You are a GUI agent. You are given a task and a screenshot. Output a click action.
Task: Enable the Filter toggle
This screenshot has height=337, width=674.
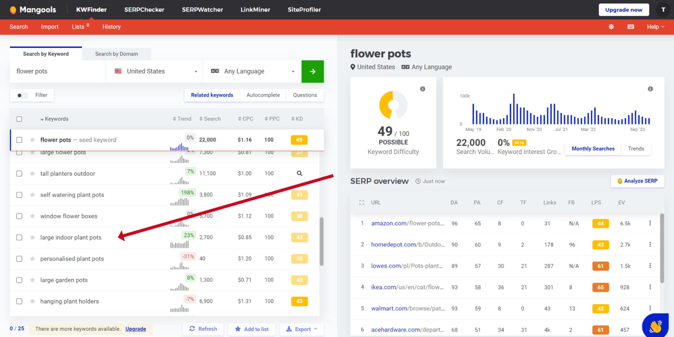21,95
